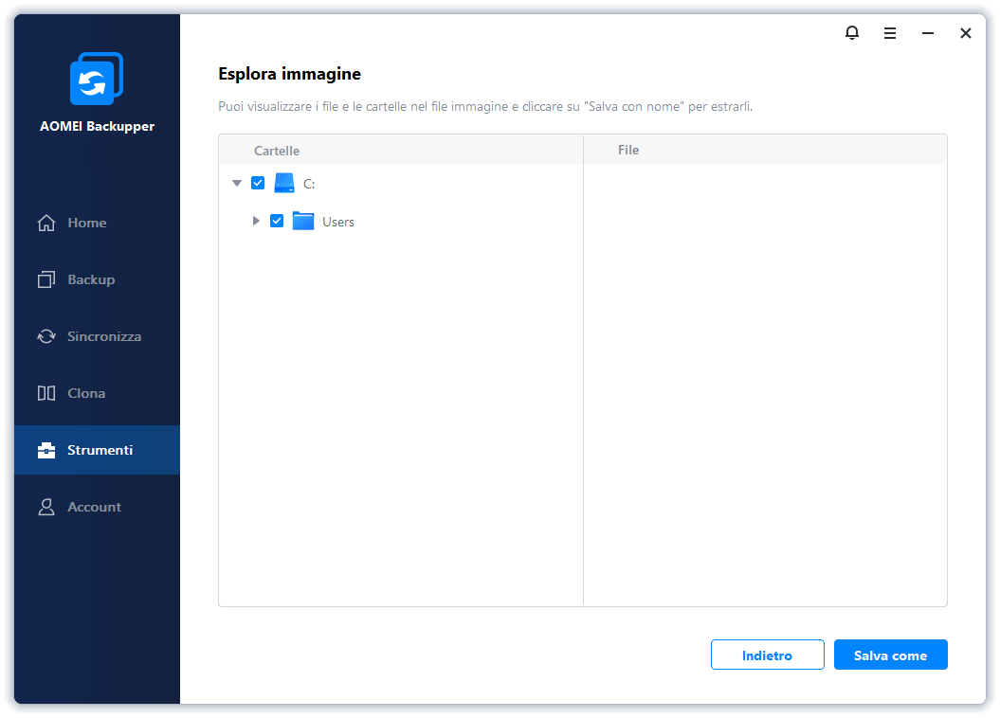Select the "Users" tree row label
Image resolution: width=1000 pixels, height=718 pixels.
338,222
